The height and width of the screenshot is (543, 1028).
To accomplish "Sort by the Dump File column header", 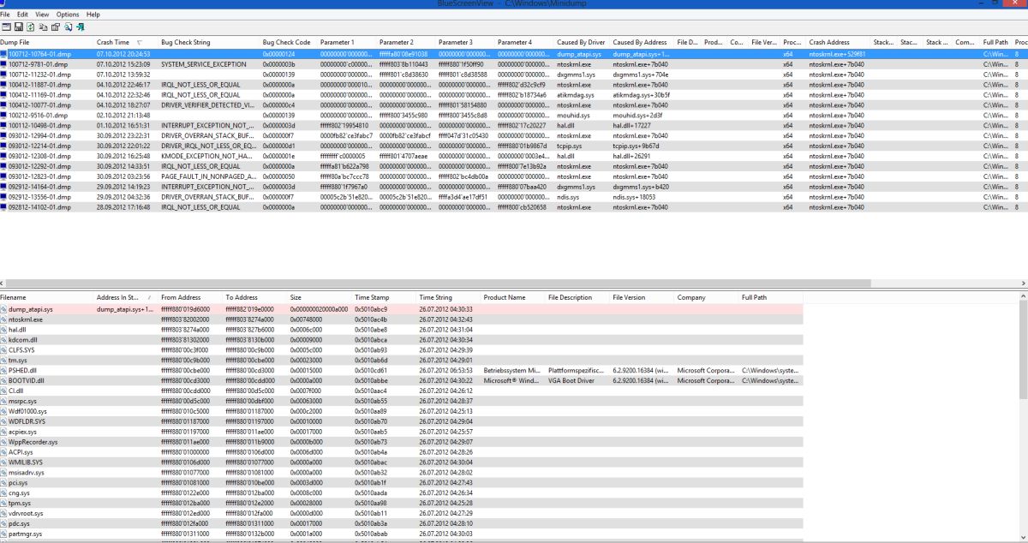I will pyautogui.click(x=47, y=42).
